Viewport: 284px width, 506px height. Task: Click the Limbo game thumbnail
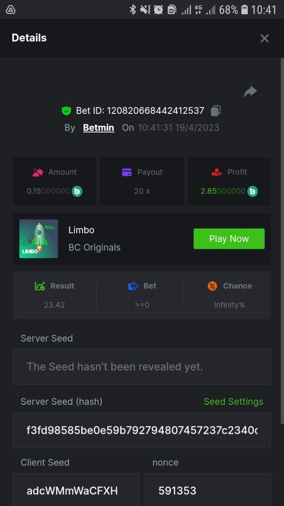point(39,239)
